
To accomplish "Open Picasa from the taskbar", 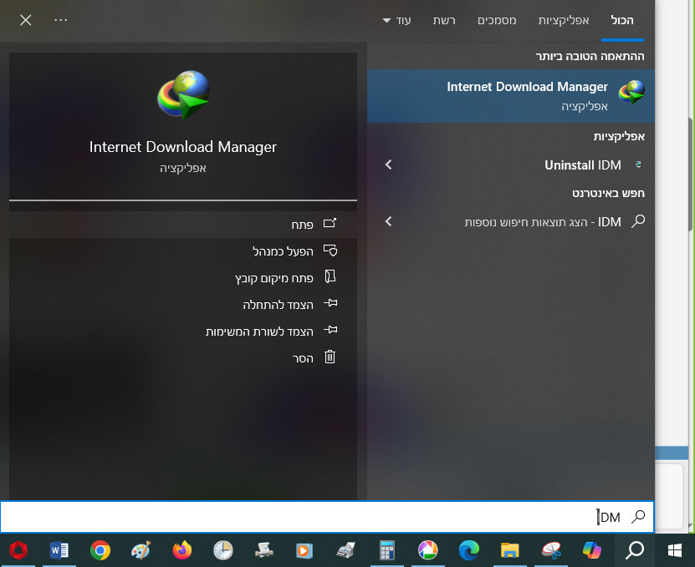I will pos(427,550).
